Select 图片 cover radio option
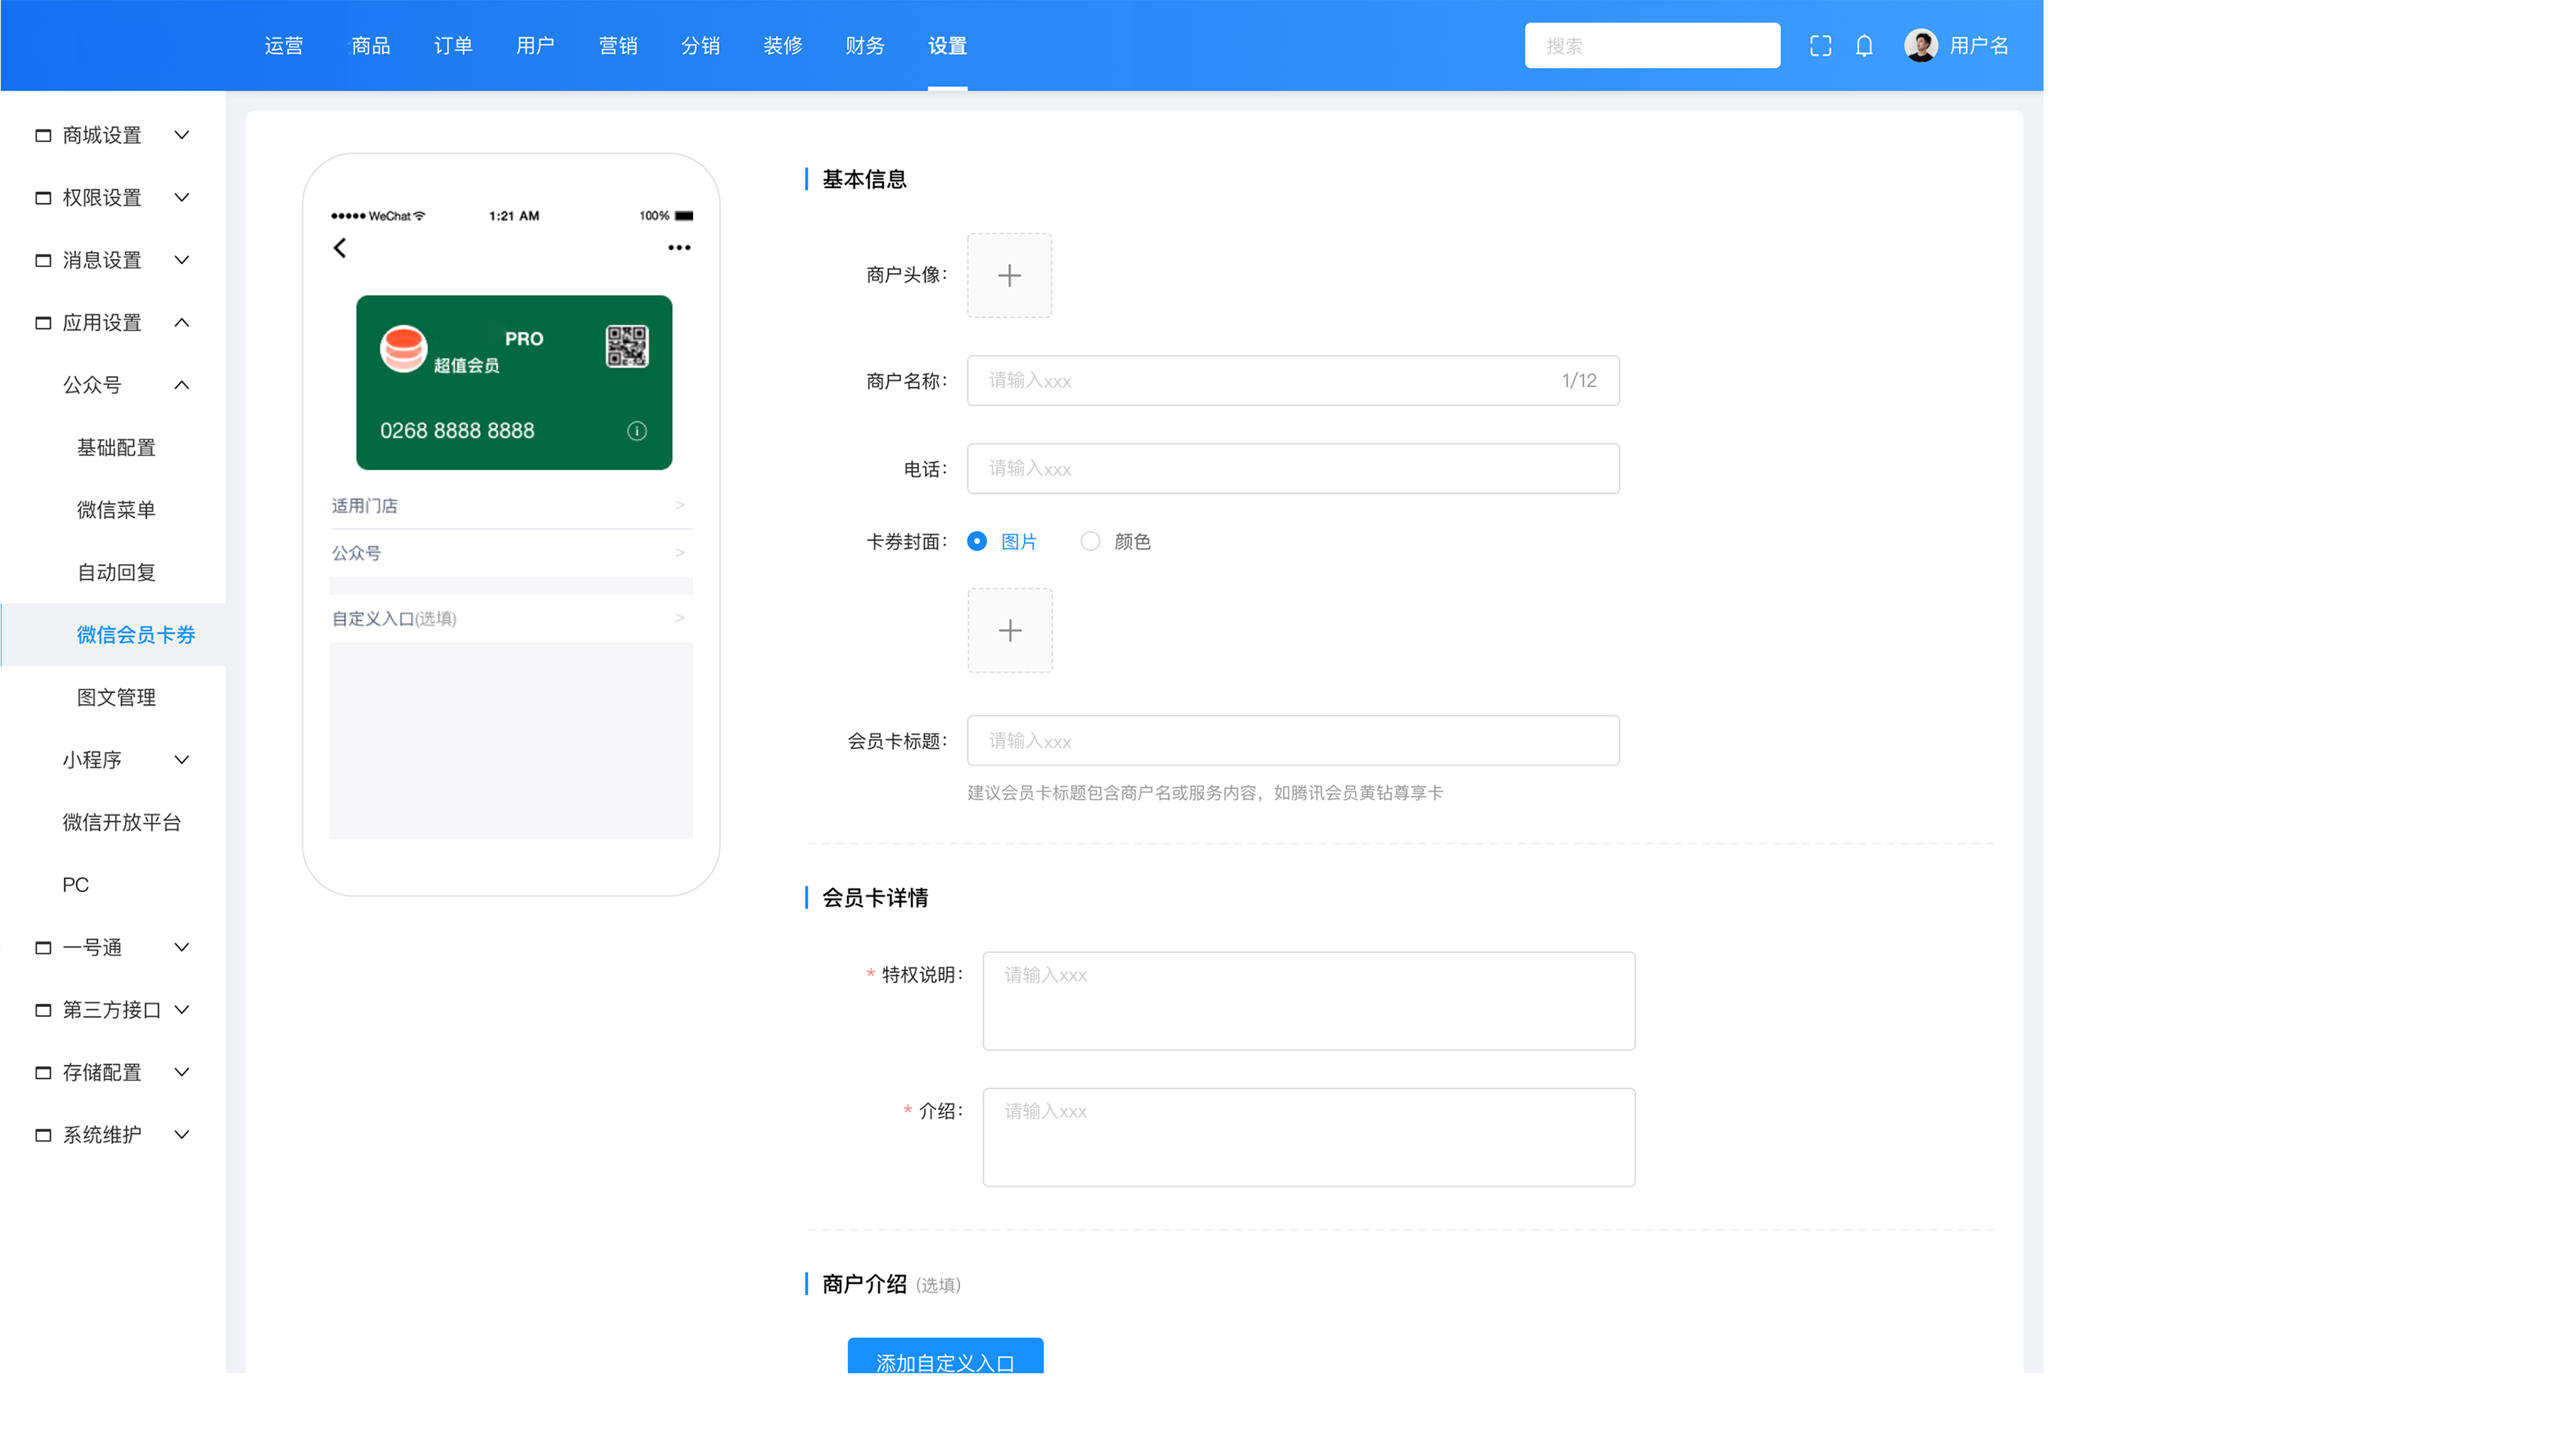This screenshot has height=1456, width=2561. point(977,541)
